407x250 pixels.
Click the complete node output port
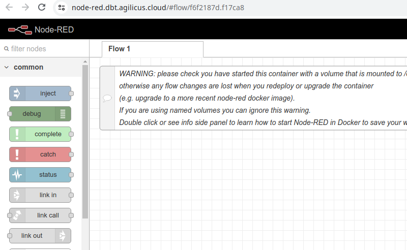[x=71, y=134]
